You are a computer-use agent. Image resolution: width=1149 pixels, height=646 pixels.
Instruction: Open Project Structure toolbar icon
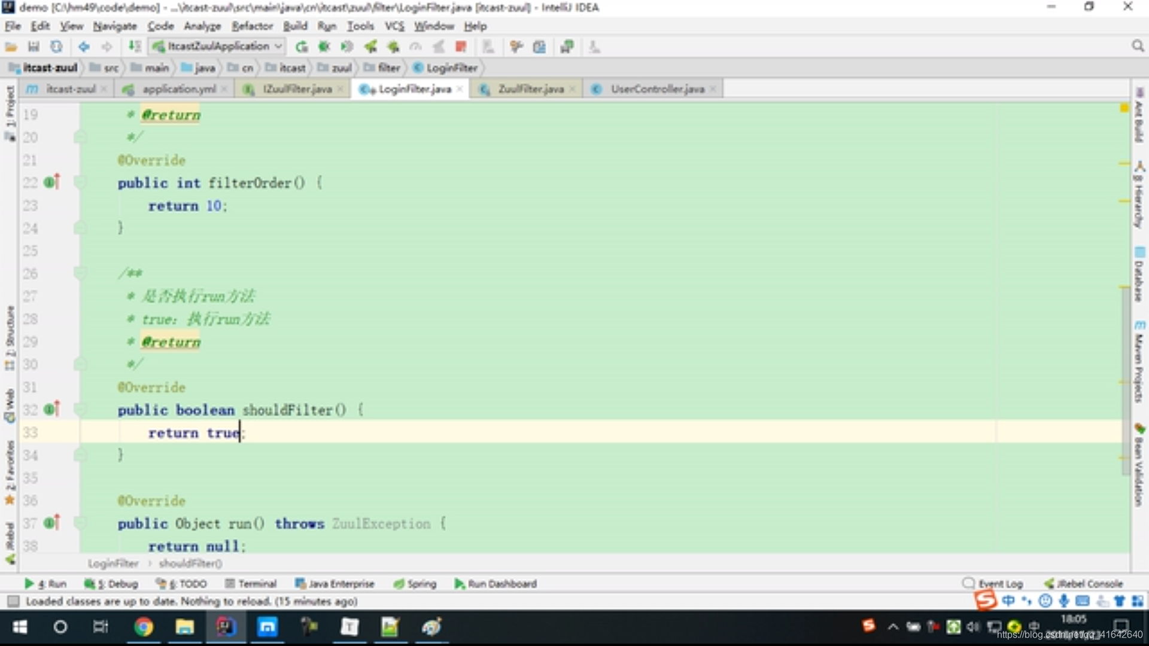tap(539, 47)
